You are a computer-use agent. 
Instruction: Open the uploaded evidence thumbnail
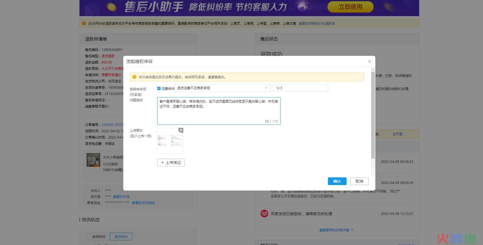point(170,141)
